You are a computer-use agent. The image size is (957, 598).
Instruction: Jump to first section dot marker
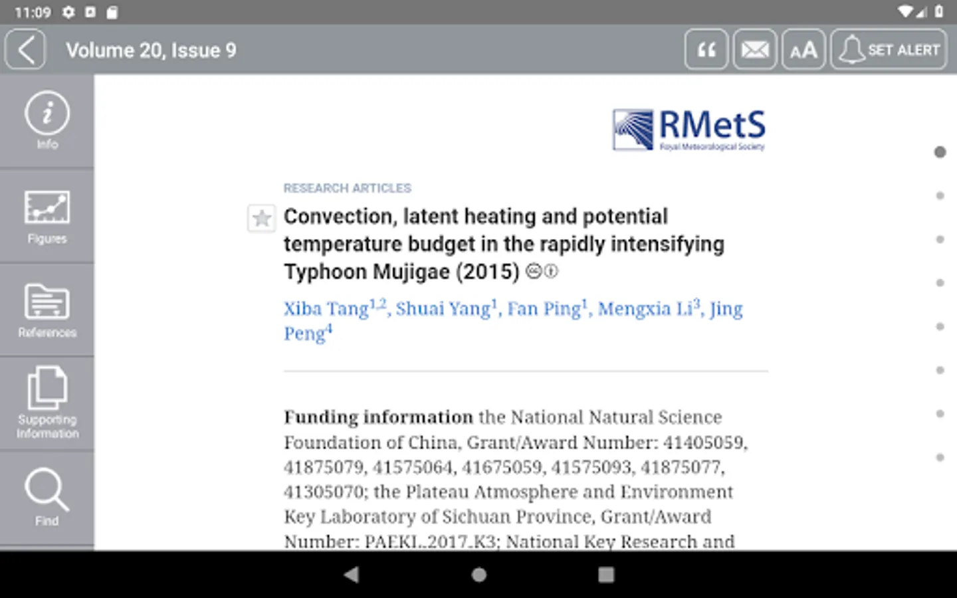(x=940, y=152)
